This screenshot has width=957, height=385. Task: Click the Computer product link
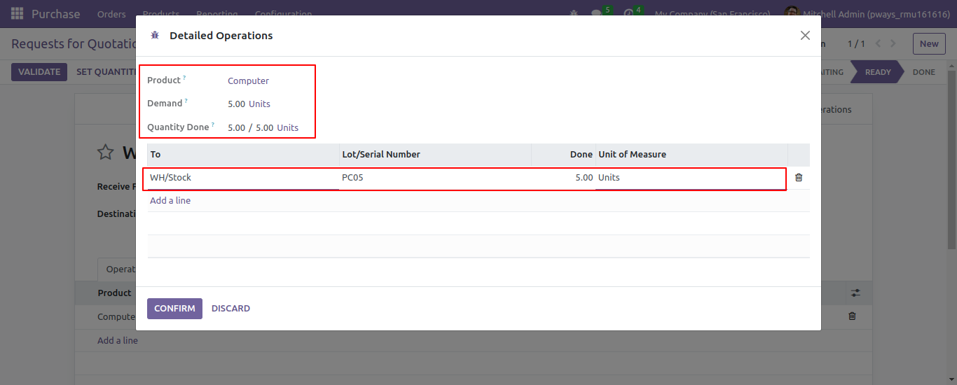click(x=248, y=80)
